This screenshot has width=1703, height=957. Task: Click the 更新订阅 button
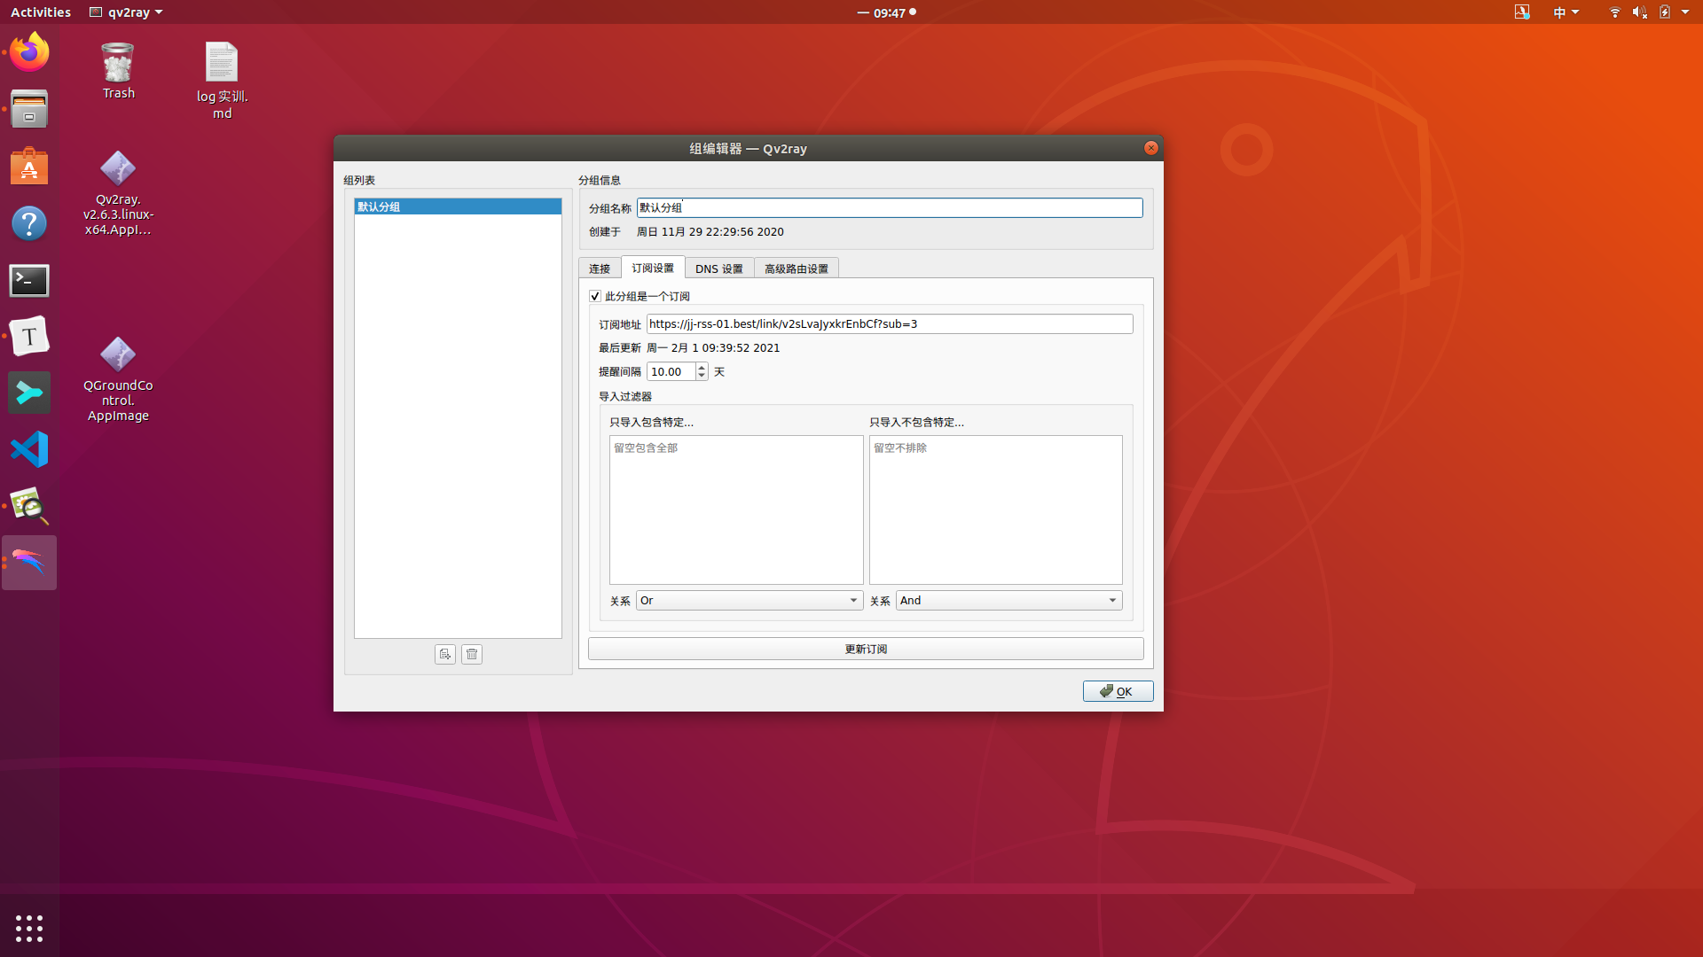866,650
